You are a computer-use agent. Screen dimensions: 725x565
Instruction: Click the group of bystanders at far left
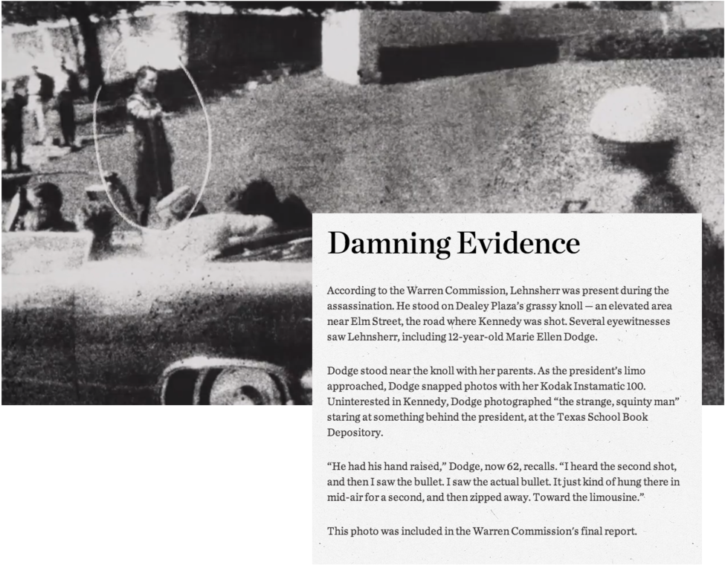click(37, 112)
